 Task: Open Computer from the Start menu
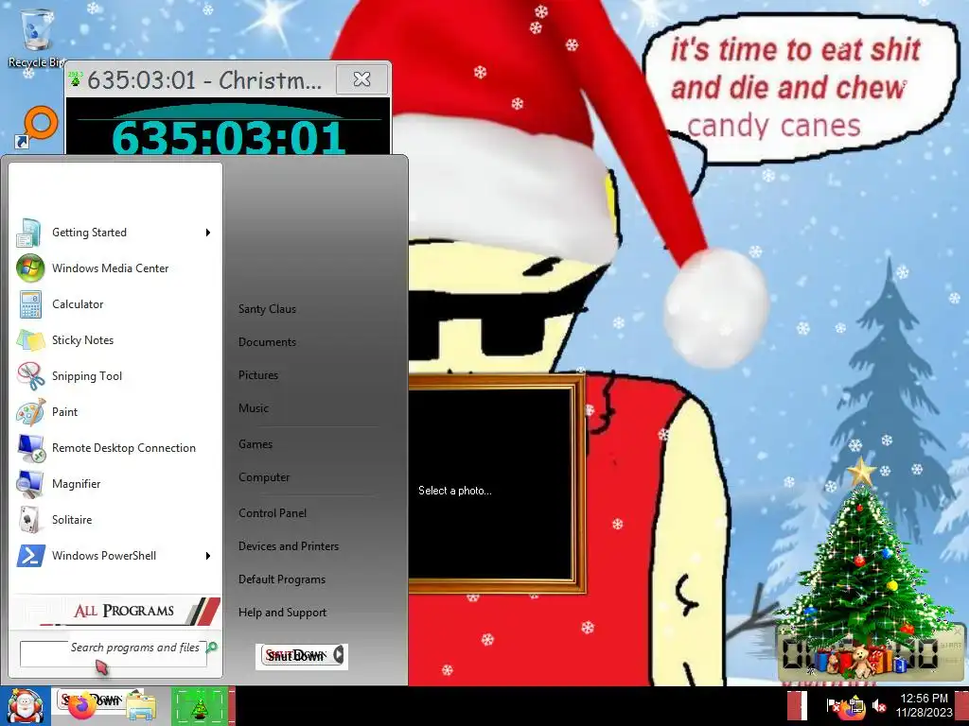click(264, 477)
